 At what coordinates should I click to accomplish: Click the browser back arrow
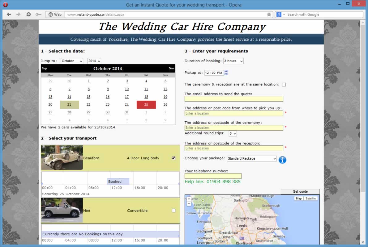[9, 15]
